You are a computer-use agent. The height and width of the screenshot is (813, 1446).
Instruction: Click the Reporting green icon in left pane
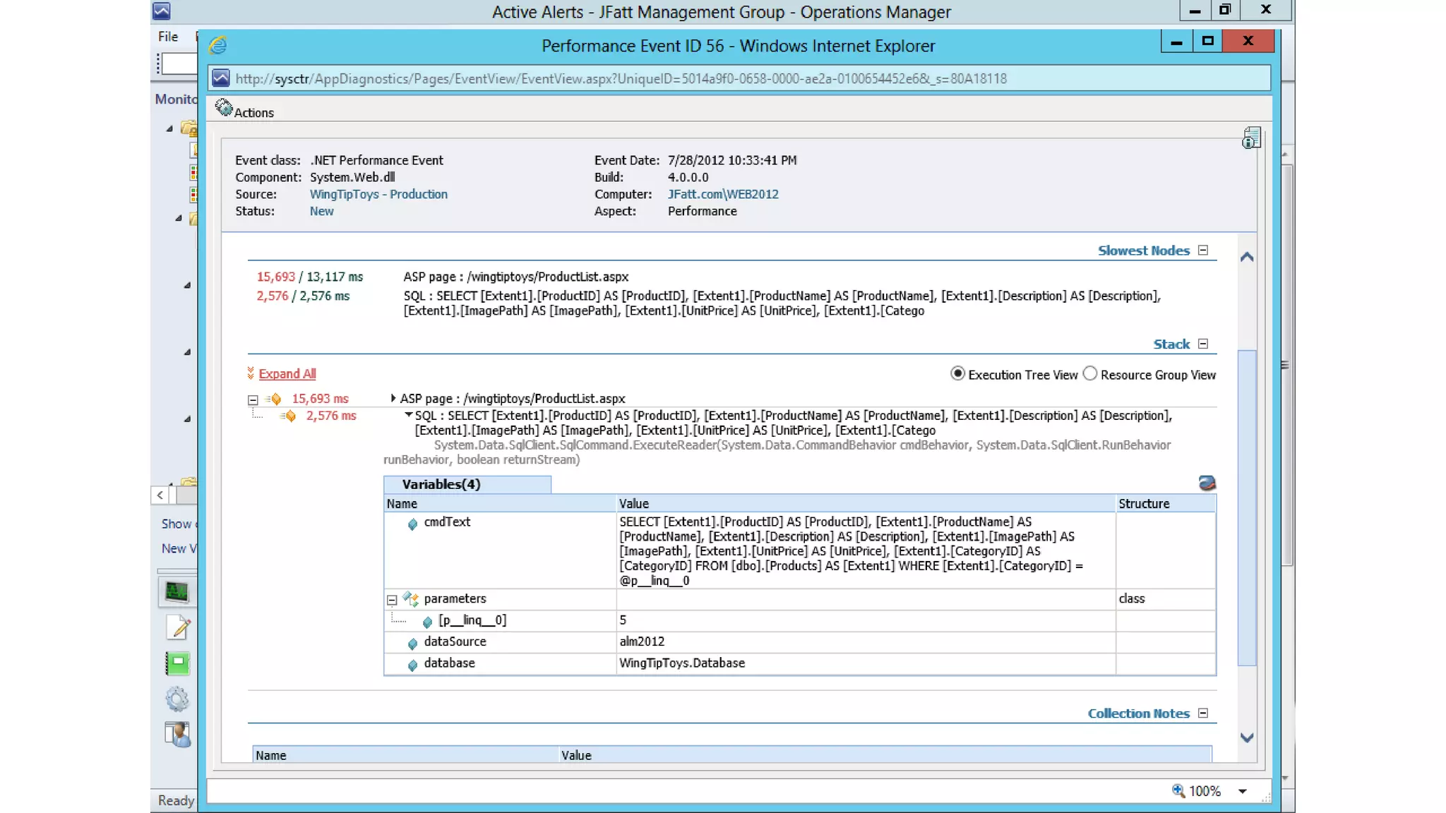click(x=178, y=663)
